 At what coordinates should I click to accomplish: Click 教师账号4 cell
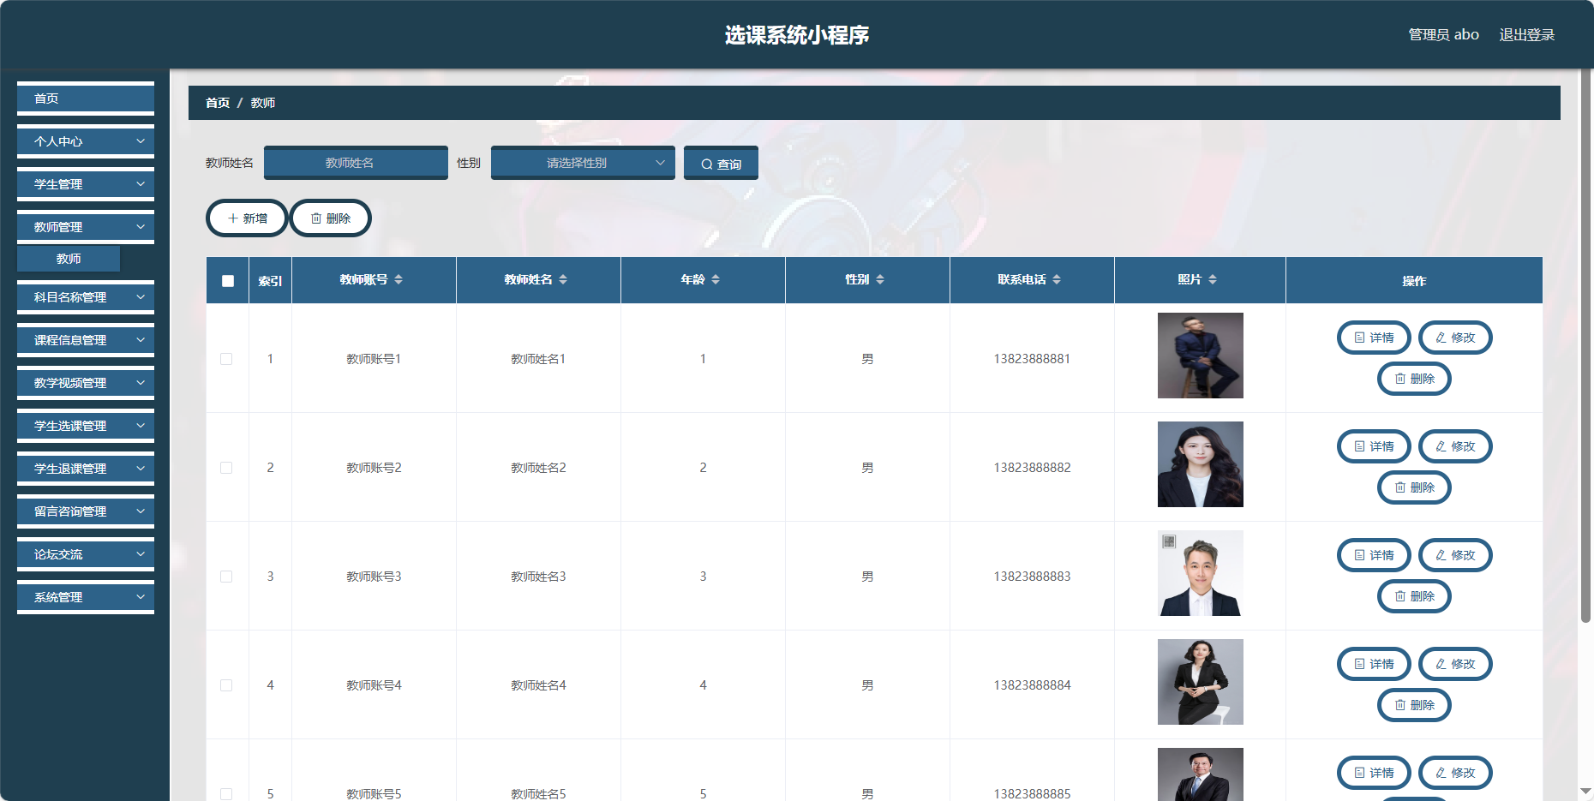coord(374,685)
